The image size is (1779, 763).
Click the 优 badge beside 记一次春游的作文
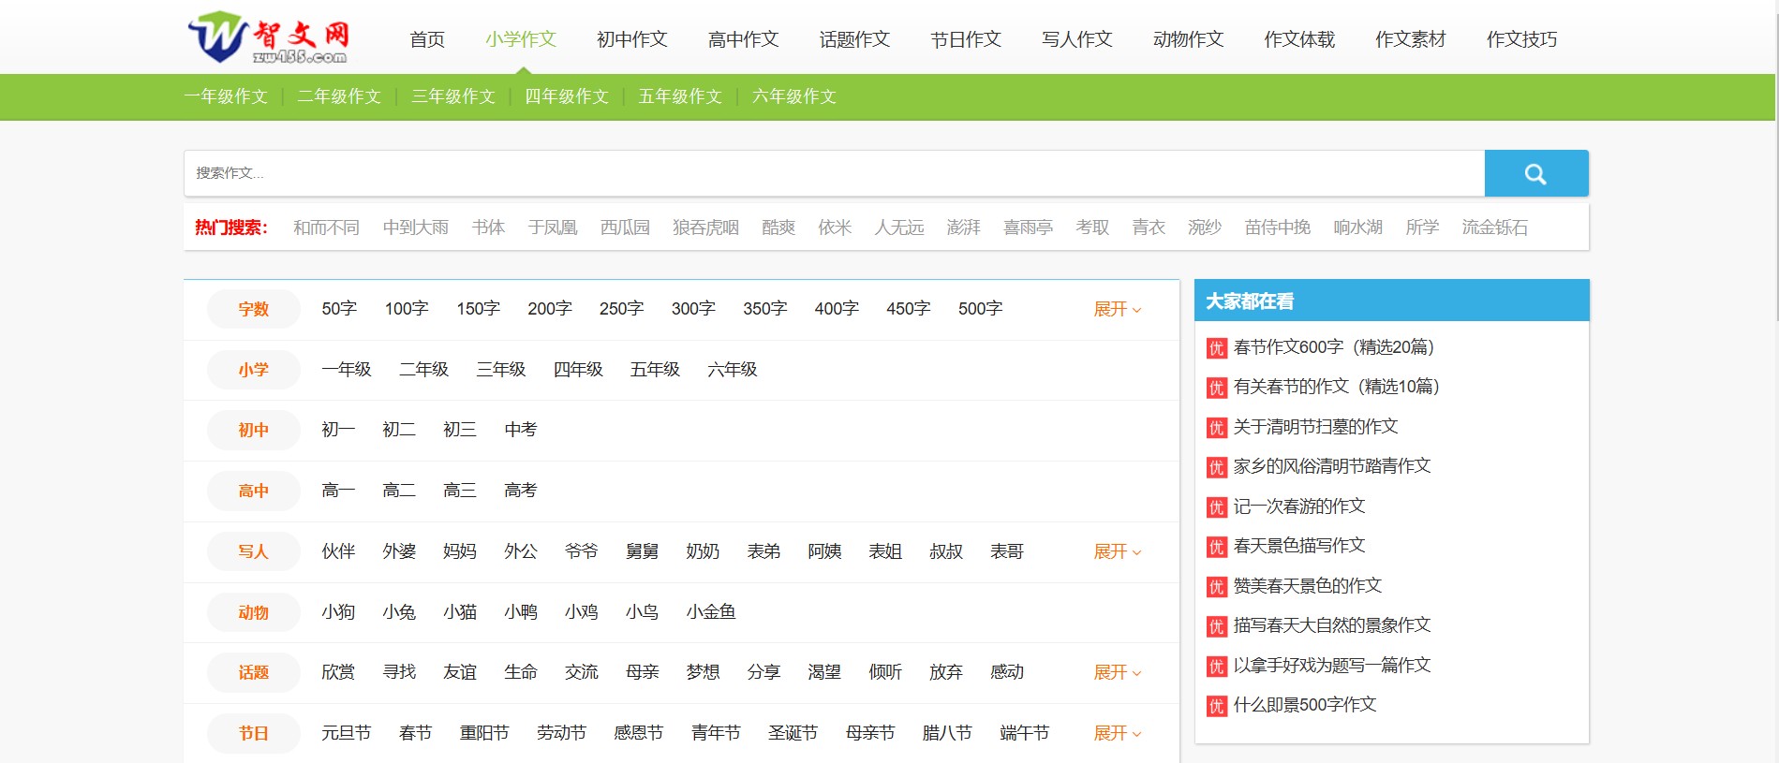pos(1216,507)
